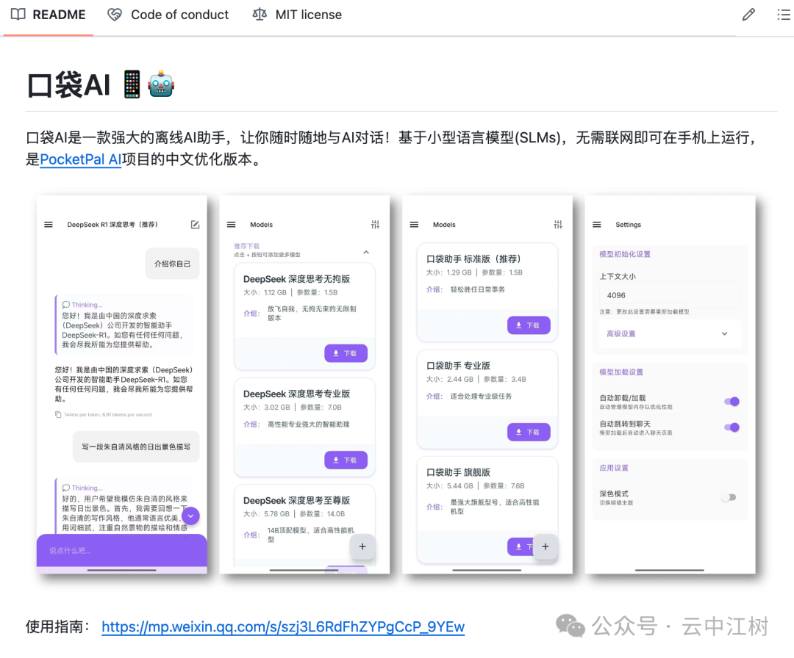Click the 写一段朱自清风格的日出景色描写 message

pyautogui.click(x=136, y=446)
